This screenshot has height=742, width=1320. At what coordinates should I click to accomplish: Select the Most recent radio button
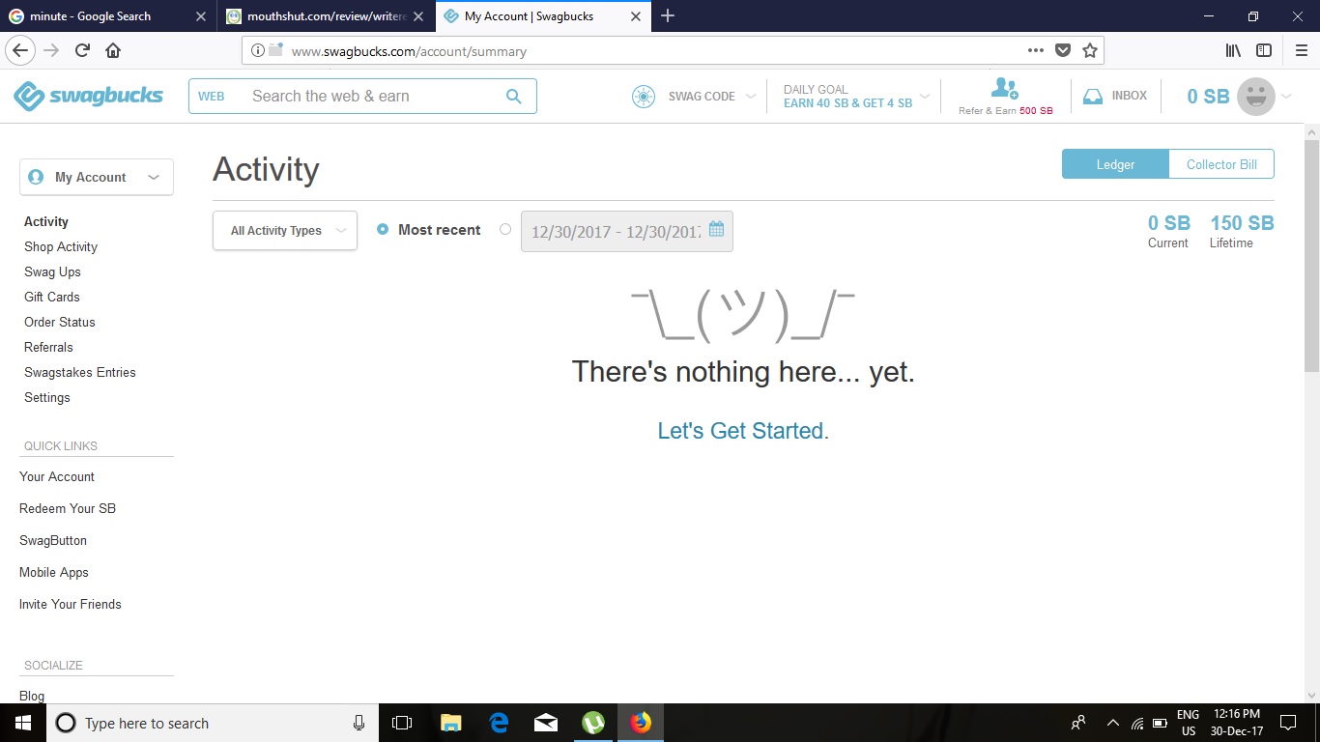point(383,230)
